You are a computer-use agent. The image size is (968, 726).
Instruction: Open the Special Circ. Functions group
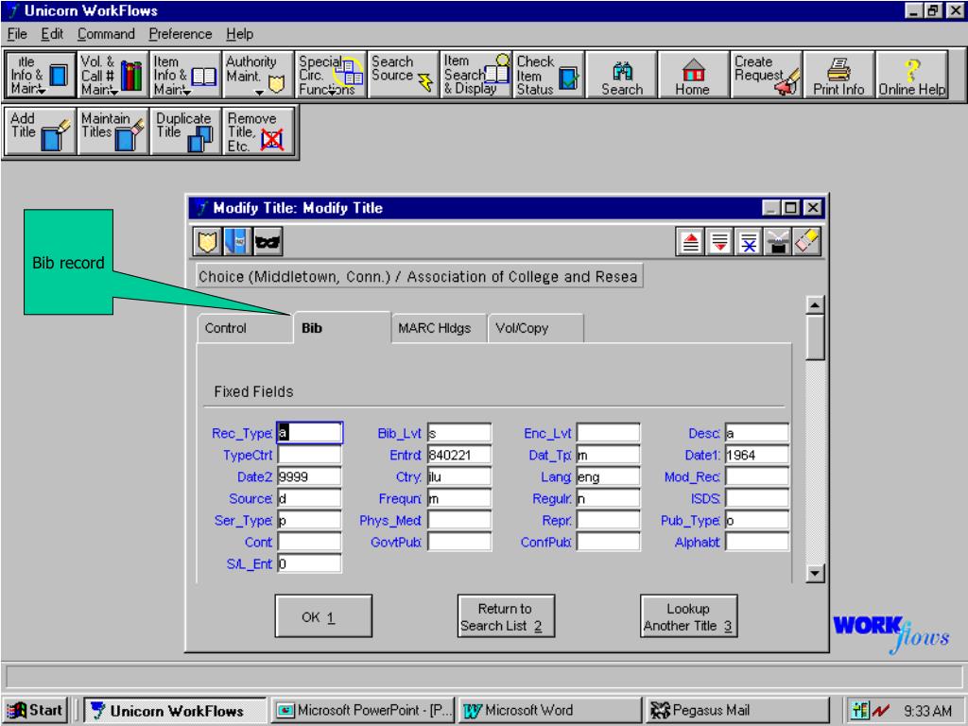pos(331,75)
